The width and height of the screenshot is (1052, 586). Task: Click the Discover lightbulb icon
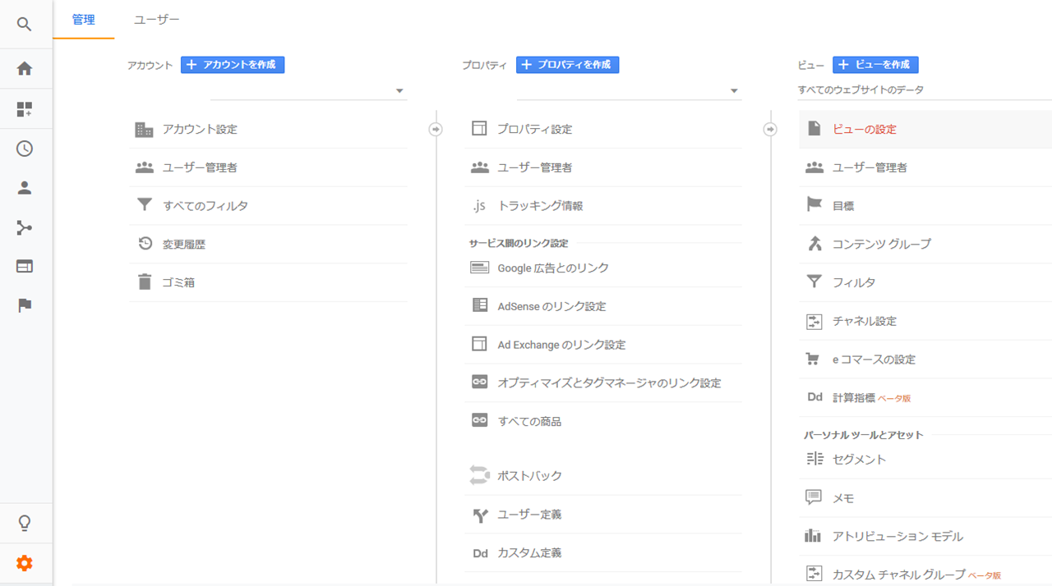point(25,523)
